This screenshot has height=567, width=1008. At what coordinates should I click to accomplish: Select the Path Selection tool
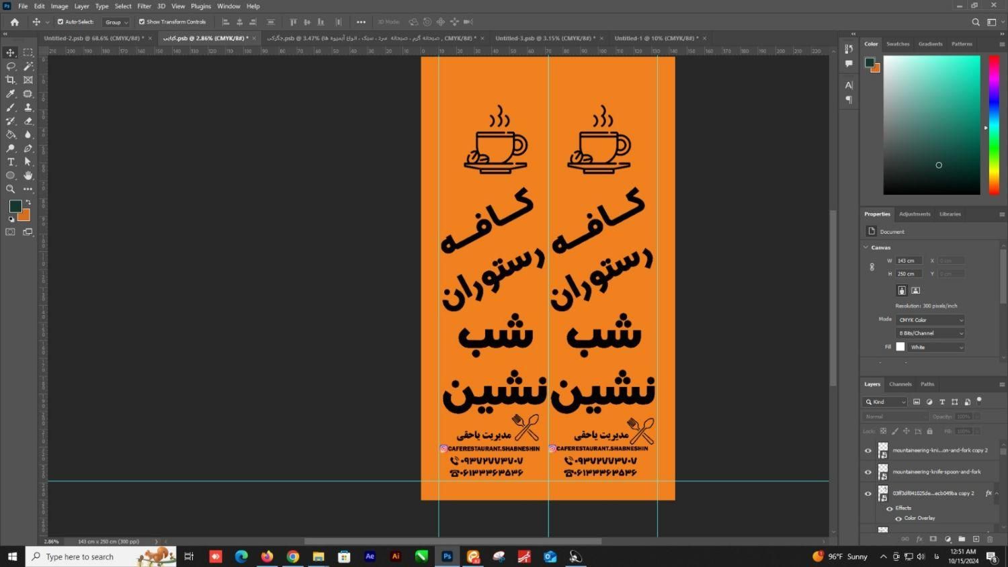click(28, 162)
